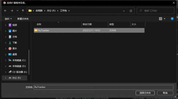This screenshot has height=99, width=178.
Task: Select 办公 (F:) in the breadcrumb path
Action: tap(51, 11)
